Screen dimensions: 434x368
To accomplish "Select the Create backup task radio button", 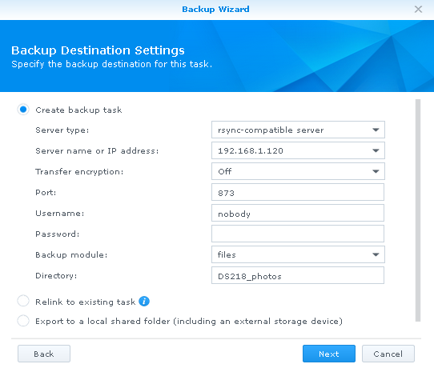I will point(23,110).
